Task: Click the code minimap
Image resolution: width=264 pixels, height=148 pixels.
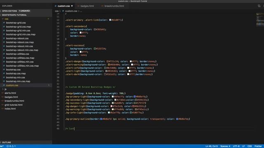Action: point(260,20)
